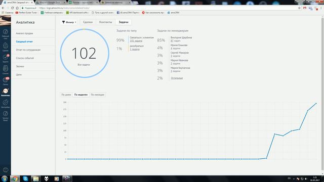Click the 102 total tasks circle
Image resolution: width=324 pixels, height=182 pixels.
point(85,53)
